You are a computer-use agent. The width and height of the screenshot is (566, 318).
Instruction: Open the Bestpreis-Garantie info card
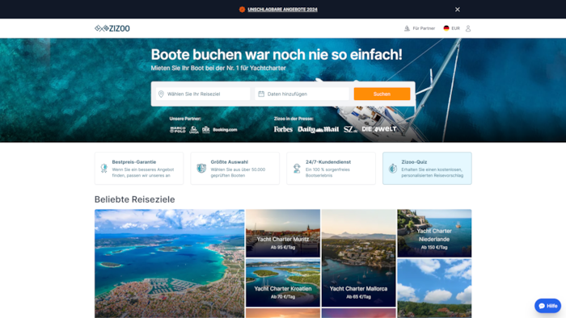coord(139,168)
